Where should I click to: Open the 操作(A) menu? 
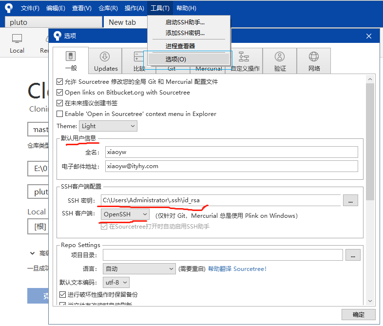point(134,8)
